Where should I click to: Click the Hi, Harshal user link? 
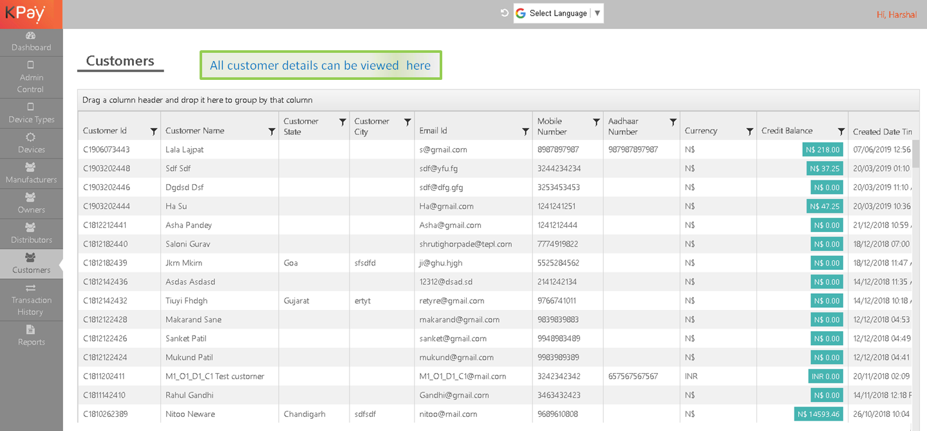coord(896,15)
